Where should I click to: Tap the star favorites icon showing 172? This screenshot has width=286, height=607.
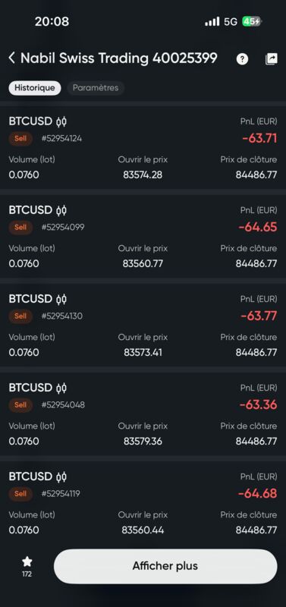click(x=27, y=566)
